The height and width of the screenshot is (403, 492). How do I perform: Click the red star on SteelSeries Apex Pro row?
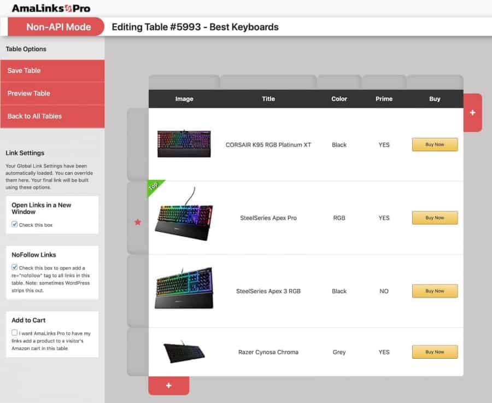pyautogui.click(x=138, y=222)
